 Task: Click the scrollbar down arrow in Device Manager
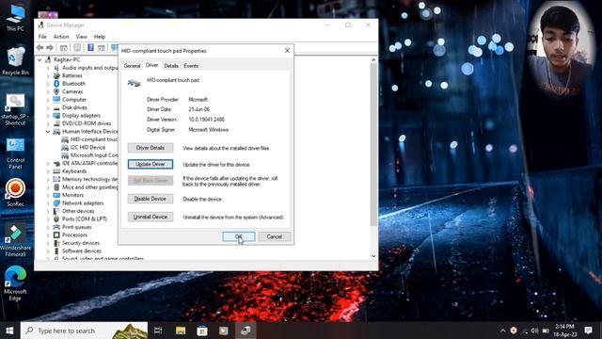coord(373,256)
